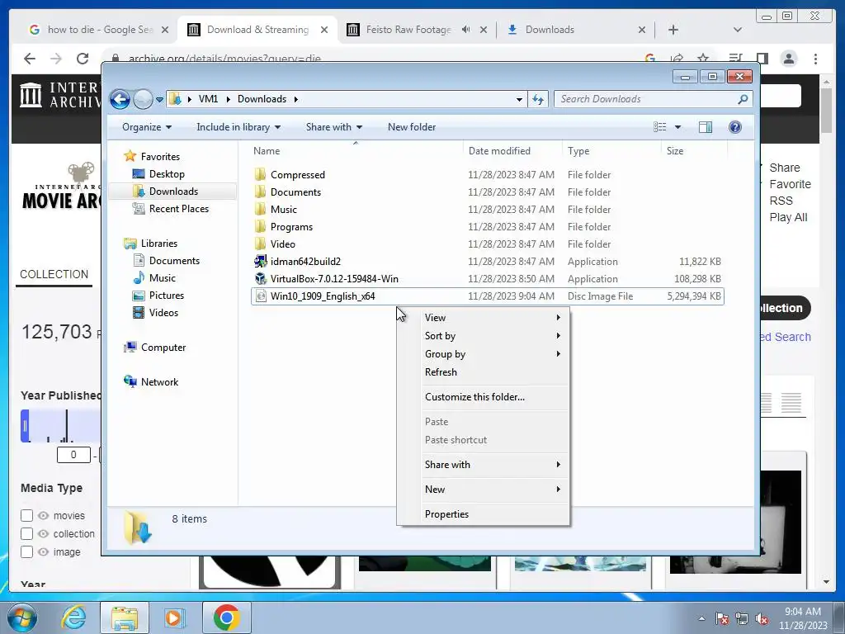Check the movies media type checkbox
The height and width of the screenshot is (634, 845).
coord(26,515)
